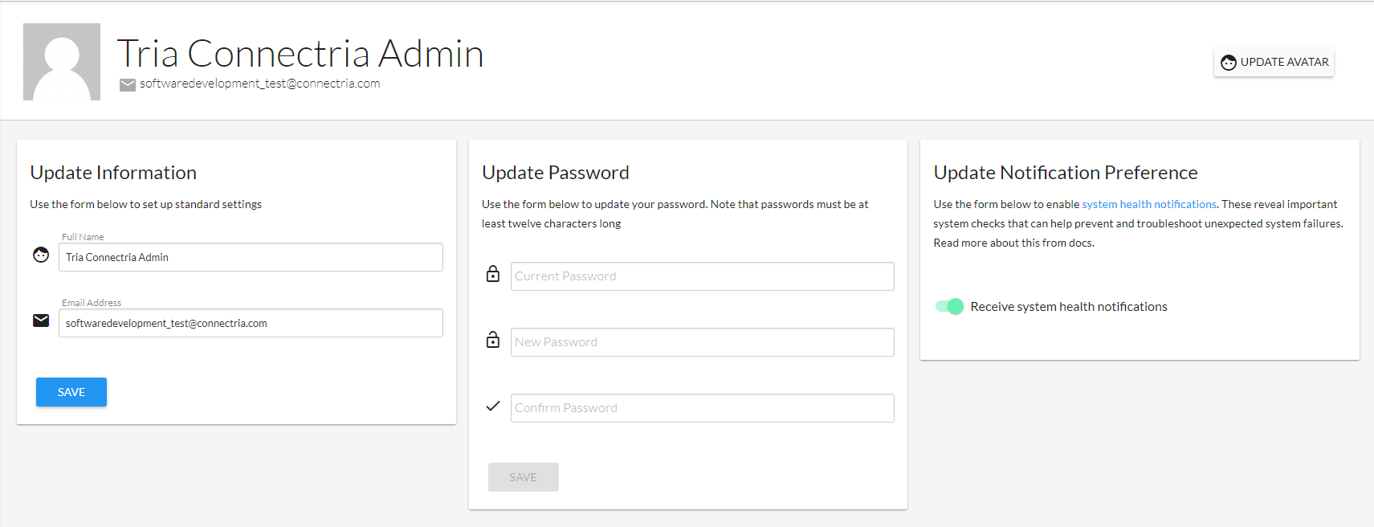Click into the New Password field
The image size is (1374, 527).
click(x=703, y=342)
